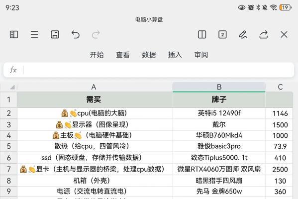This screenshot has height=199, width=298.
Task: Select row 8 header
Action: [8, 181]
